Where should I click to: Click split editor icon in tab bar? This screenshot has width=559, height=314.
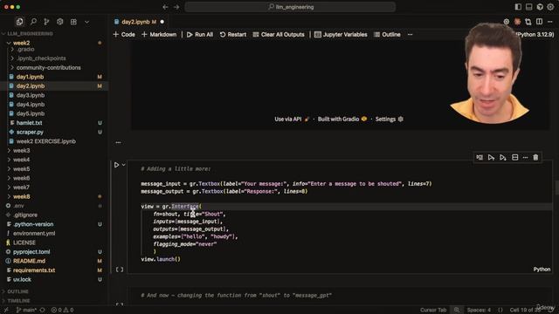539,22
